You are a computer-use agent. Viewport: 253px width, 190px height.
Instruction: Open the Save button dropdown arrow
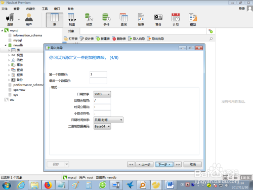[x=67, y=164]
